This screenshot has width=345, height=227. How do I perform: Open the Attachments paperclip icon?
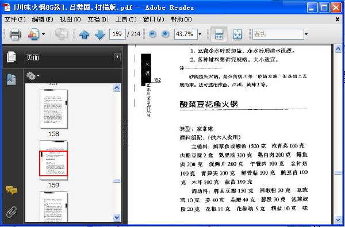coord(11,212)
